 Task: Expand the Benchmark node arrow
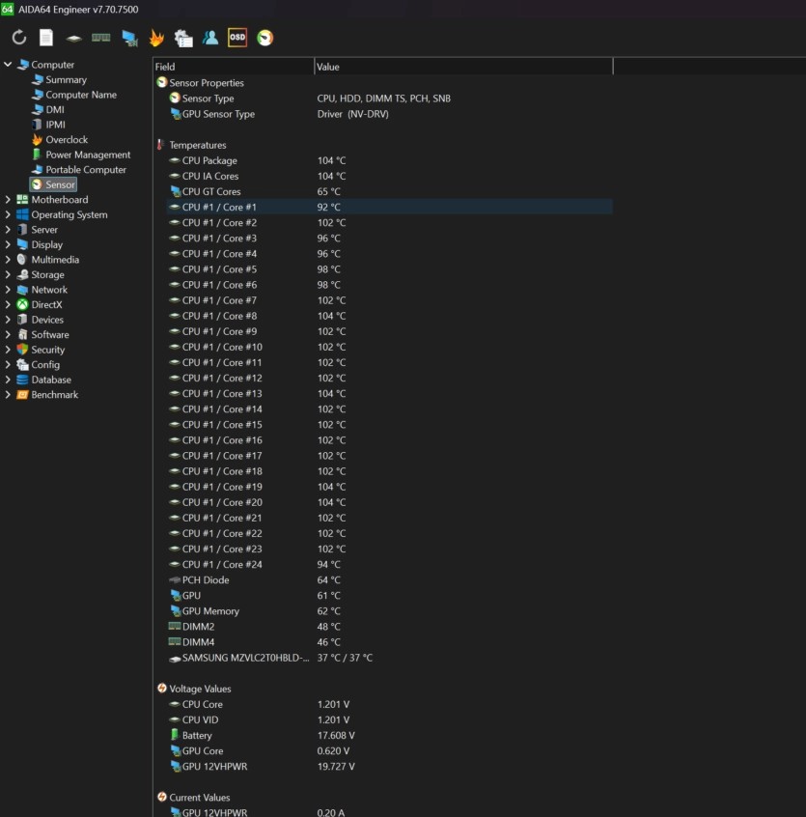tap(9, 395)
